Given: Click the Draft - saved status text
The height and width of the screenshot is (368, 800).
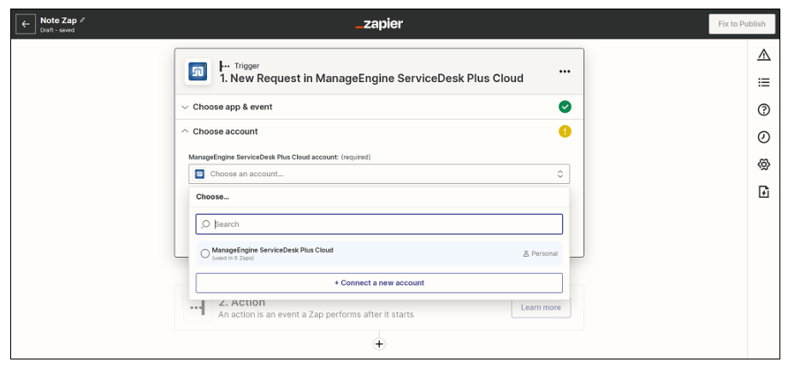Looking at the screenshot, I should coord(57,31).
